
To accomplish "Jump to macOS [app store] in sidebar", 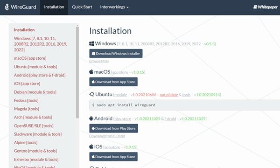I will (x=30, y=58).
